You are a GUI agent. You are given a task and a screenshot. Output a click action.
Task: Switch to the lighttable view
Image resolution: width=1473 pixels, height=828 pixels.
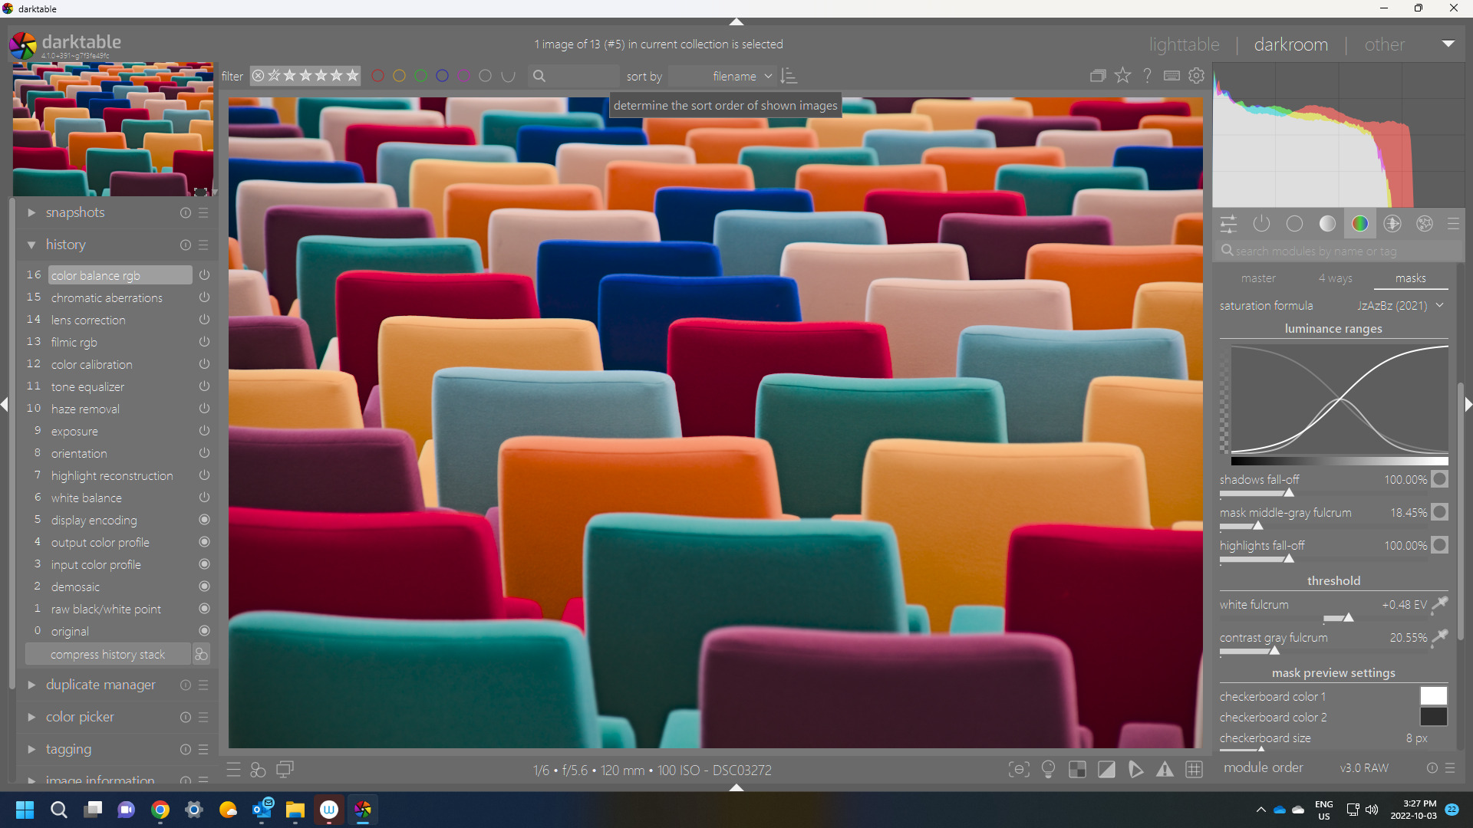coord(1184,44)
